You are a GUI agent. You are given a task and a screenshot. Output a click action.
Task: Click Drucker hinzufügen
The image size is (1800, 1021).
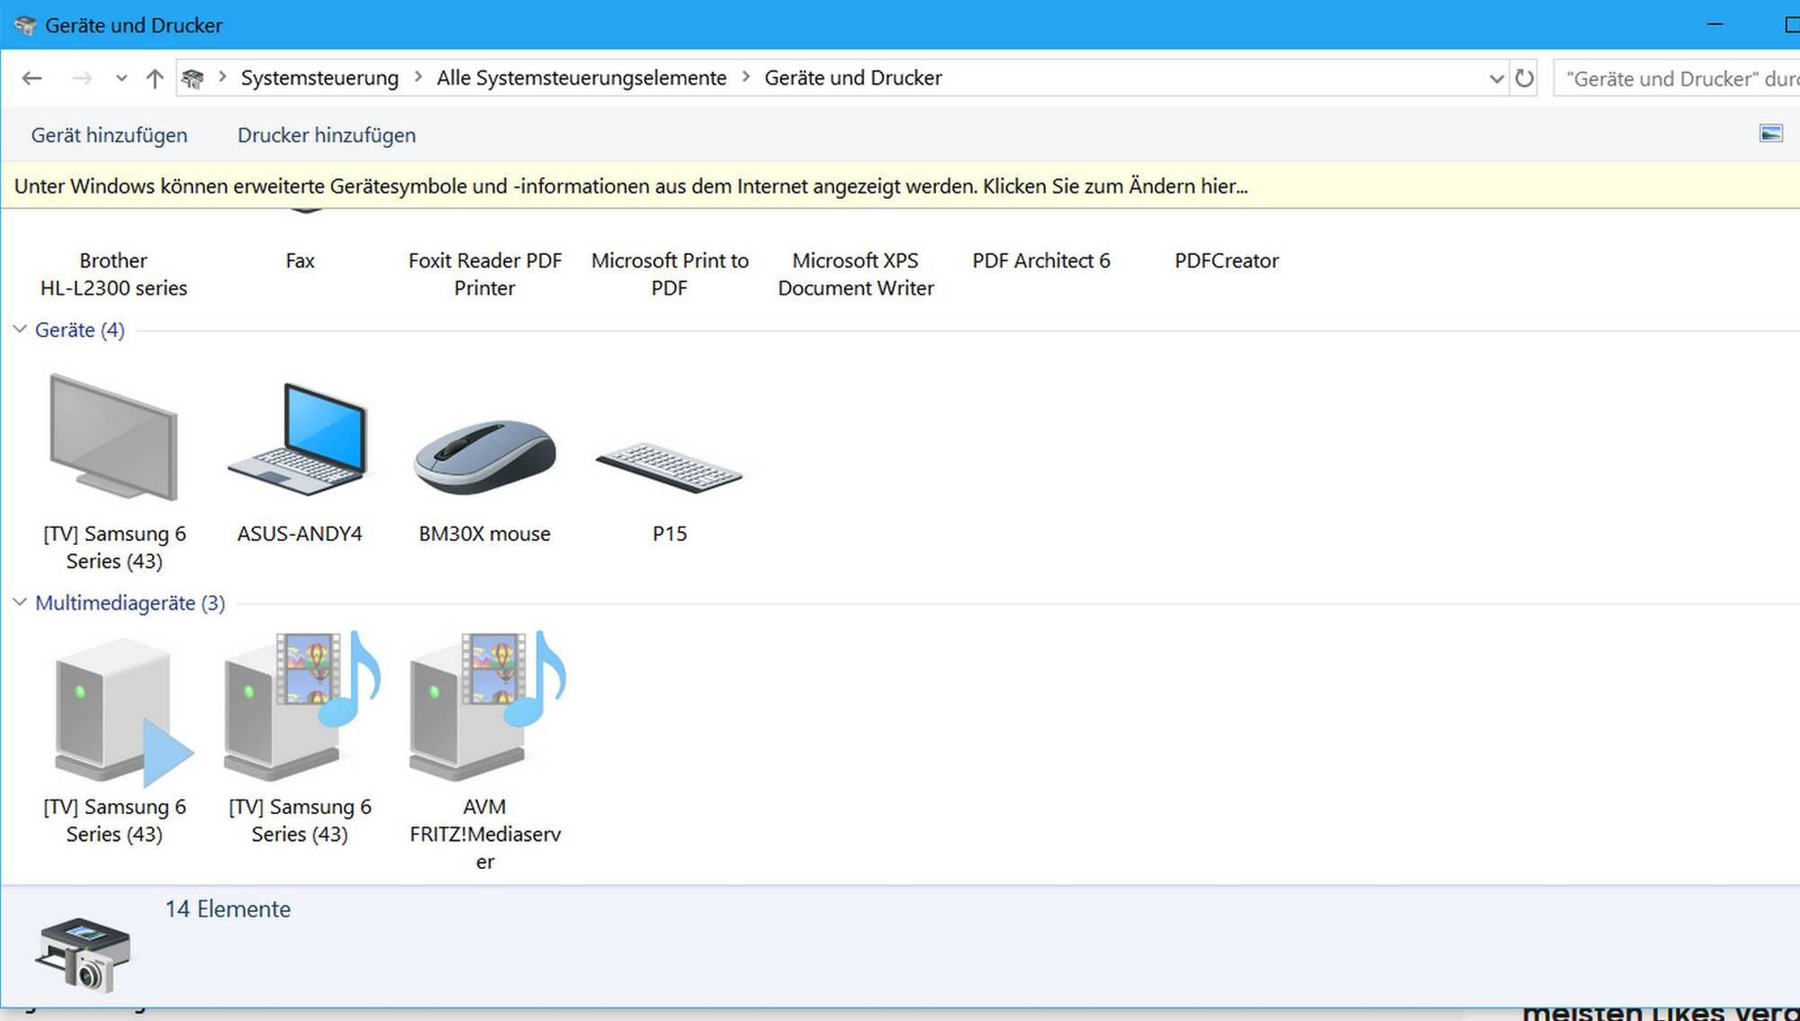(327, 135)
